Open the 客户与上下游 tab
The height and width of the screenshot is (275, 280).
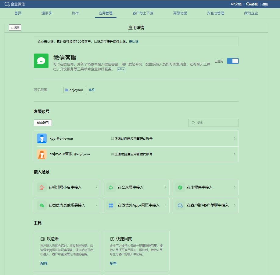pyautogui.click(x=143, y=13)
